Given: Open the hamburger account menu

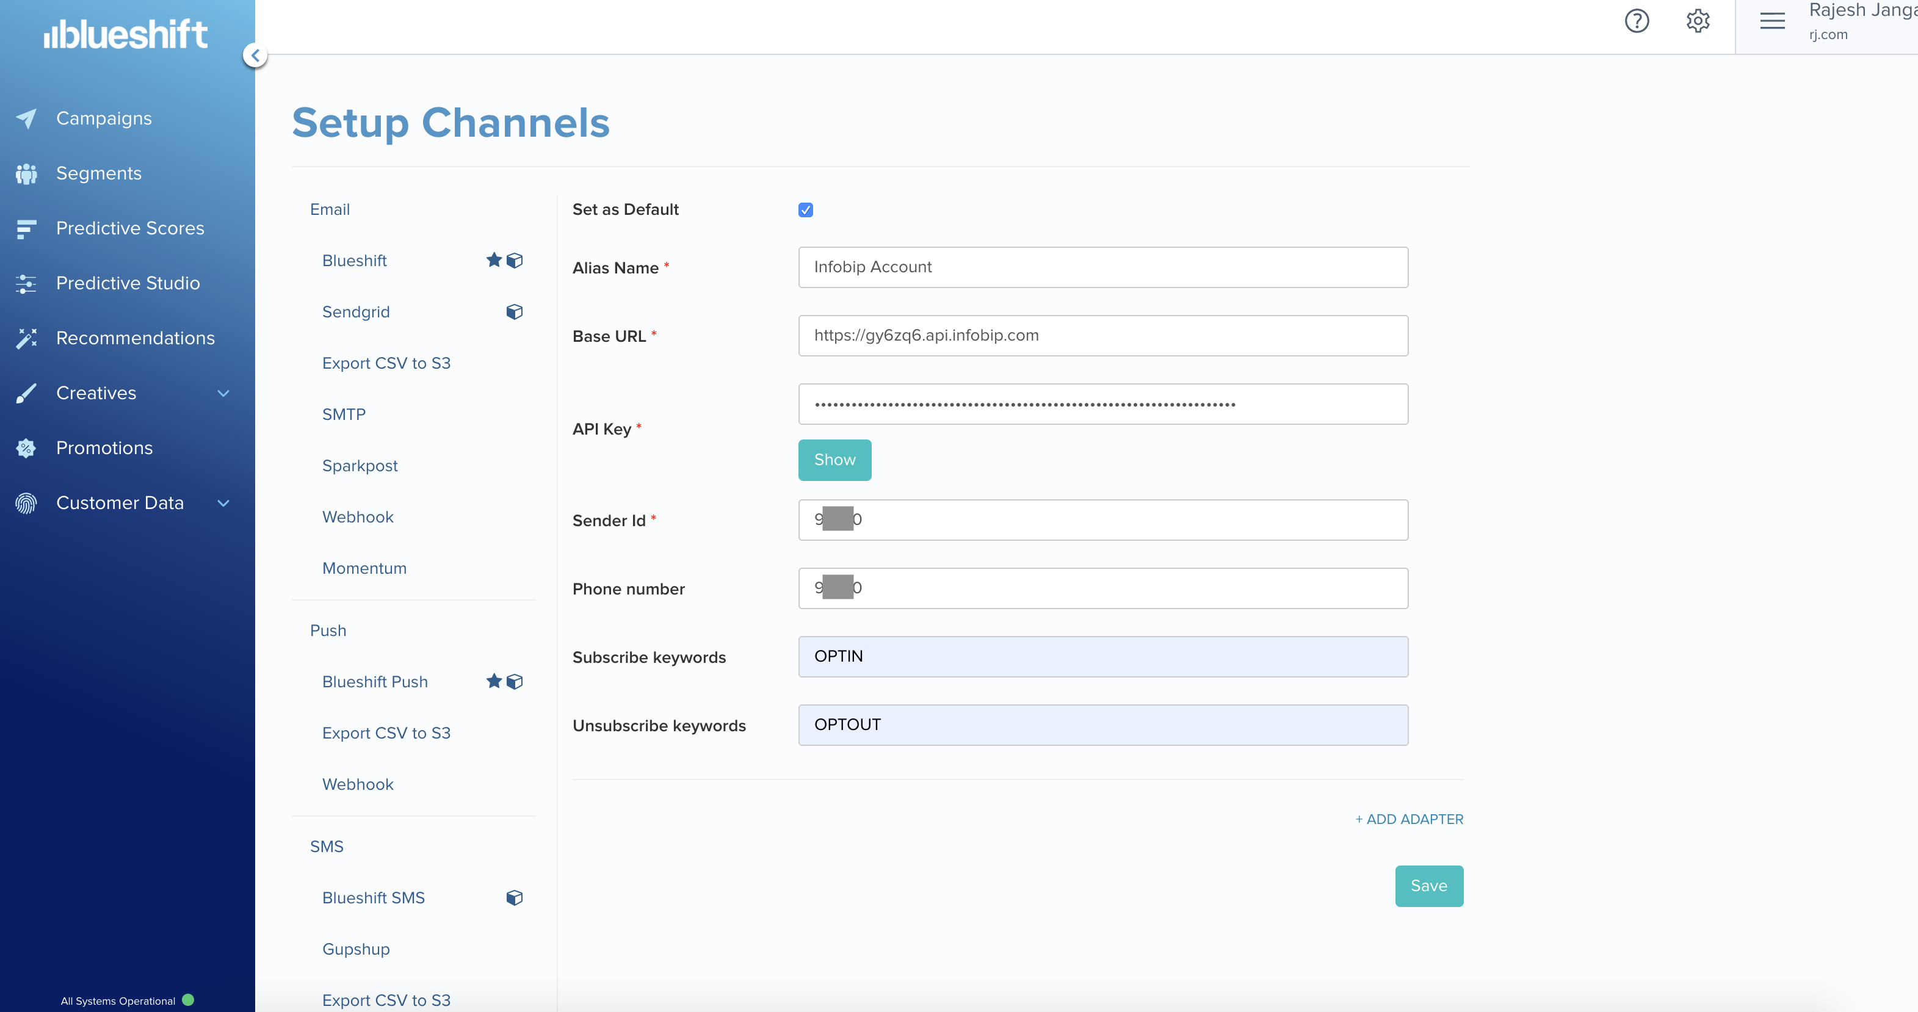Looking at the screenshot, I should pyautogui.click(x=1772, y=21).
